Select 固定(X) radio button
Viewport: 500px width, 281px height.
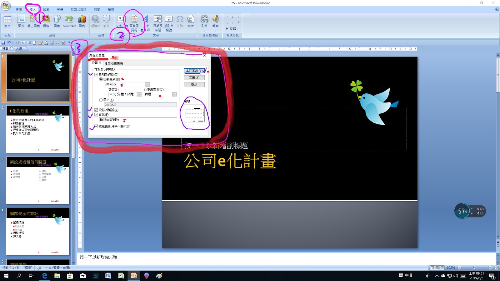click(x=101, y=100)
